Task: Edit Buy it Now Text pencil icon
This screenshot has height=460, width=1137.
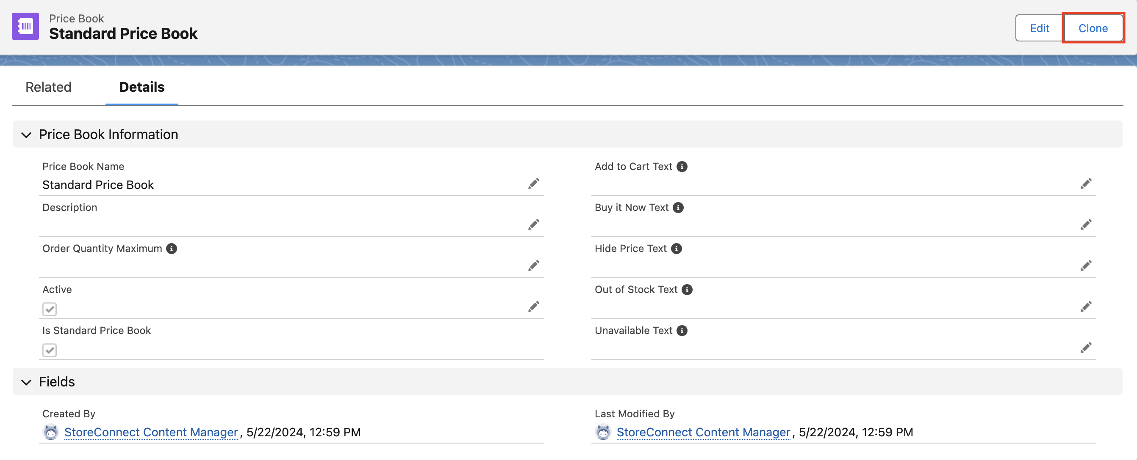Action: tap(1086, 224)
